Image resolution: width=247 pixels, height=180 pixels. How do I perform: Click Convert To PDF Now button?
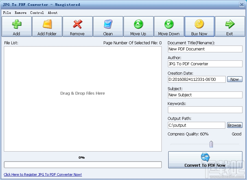pyautogui.click(x=205, y=160)
